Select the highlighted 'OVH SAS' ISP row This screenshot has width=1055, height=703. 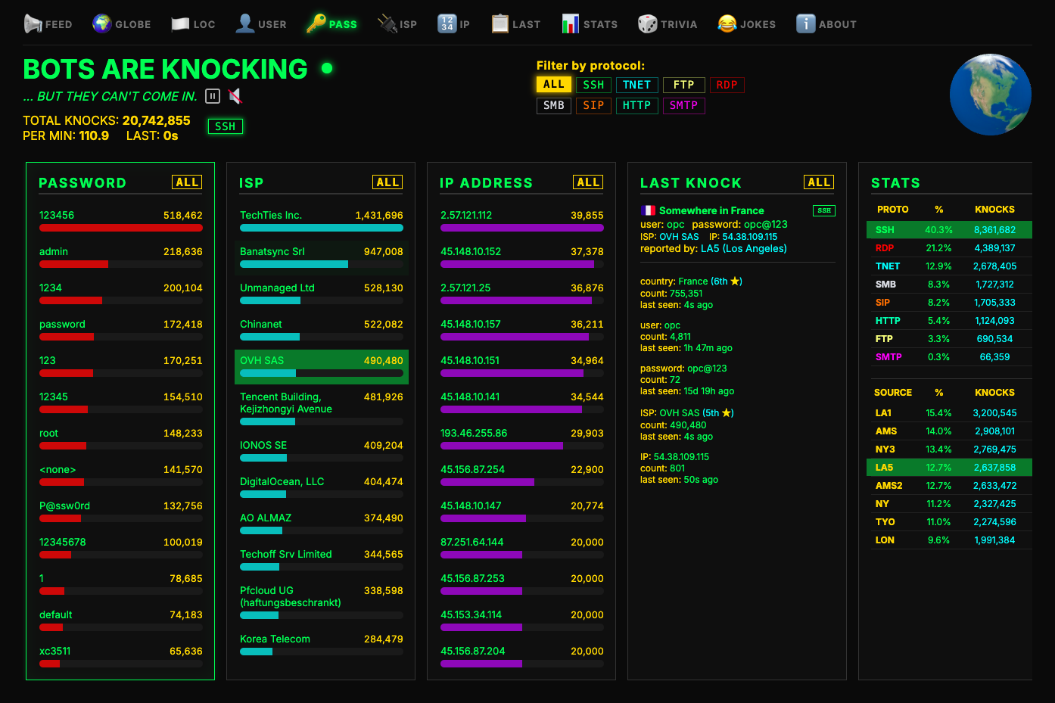coord(322,367)
